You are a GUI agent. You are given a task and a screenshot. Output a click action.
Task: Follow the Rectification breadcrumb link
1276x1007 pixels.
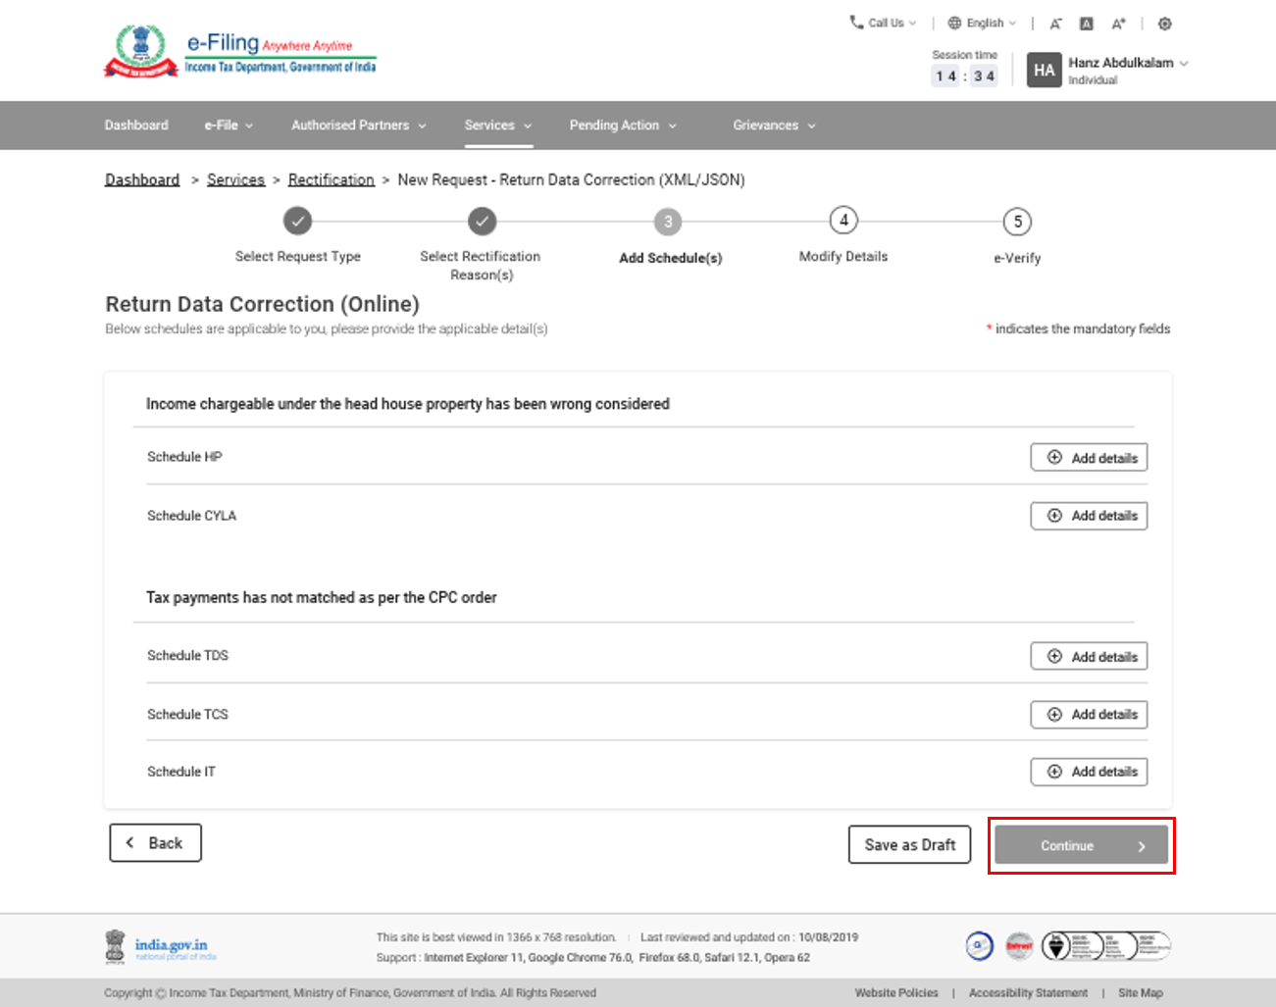pos(332,180)
